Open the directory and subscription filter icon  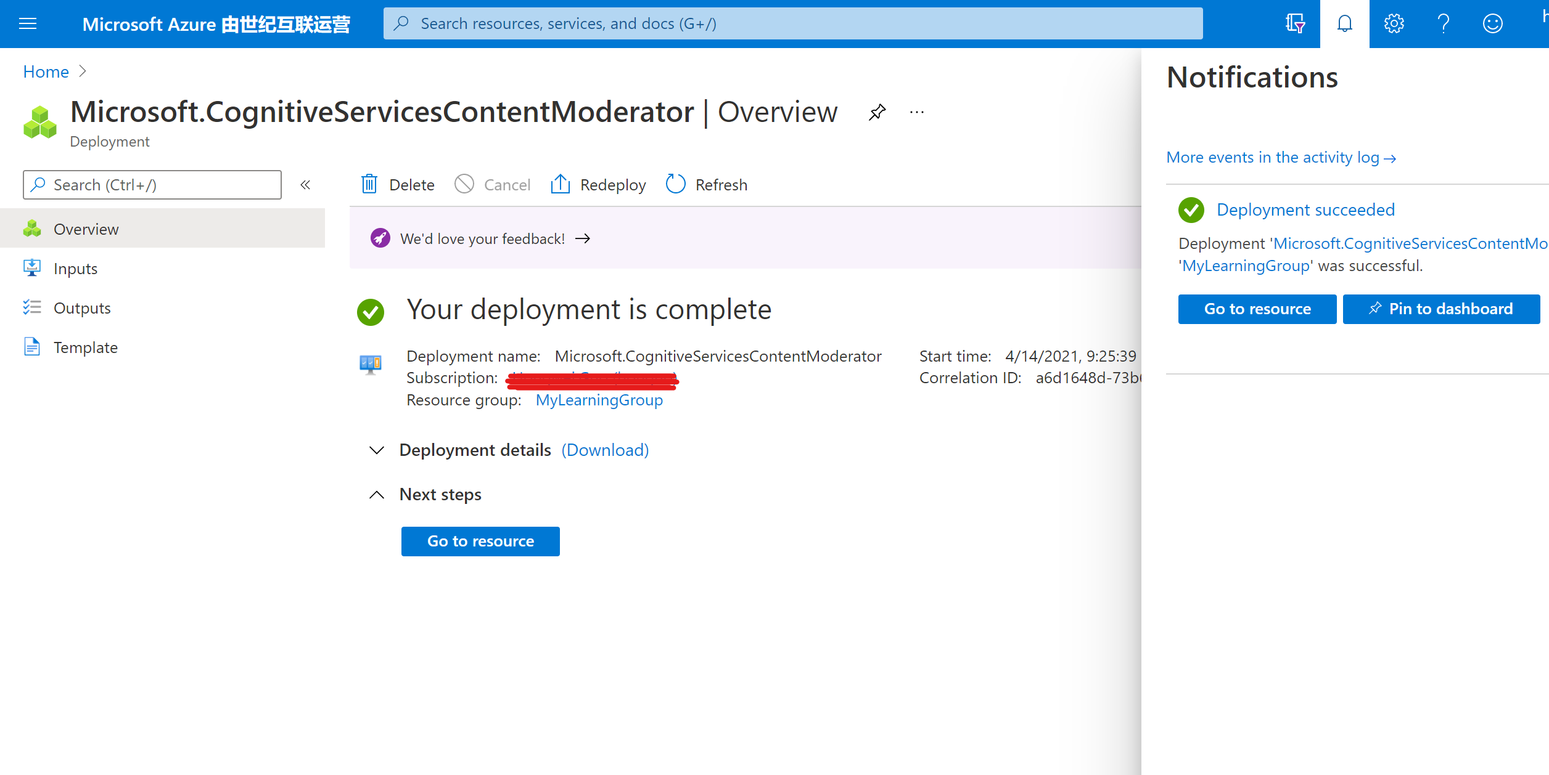[x=1295, y=23]
